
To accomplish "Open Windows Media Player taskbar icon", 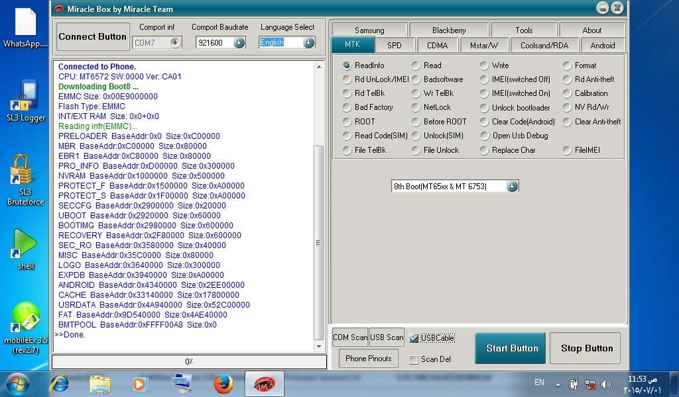I will pyautogui.click(x=140, y=384).
